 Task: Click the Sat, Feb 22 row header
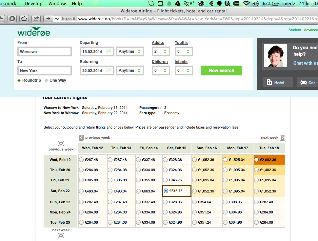60,191
